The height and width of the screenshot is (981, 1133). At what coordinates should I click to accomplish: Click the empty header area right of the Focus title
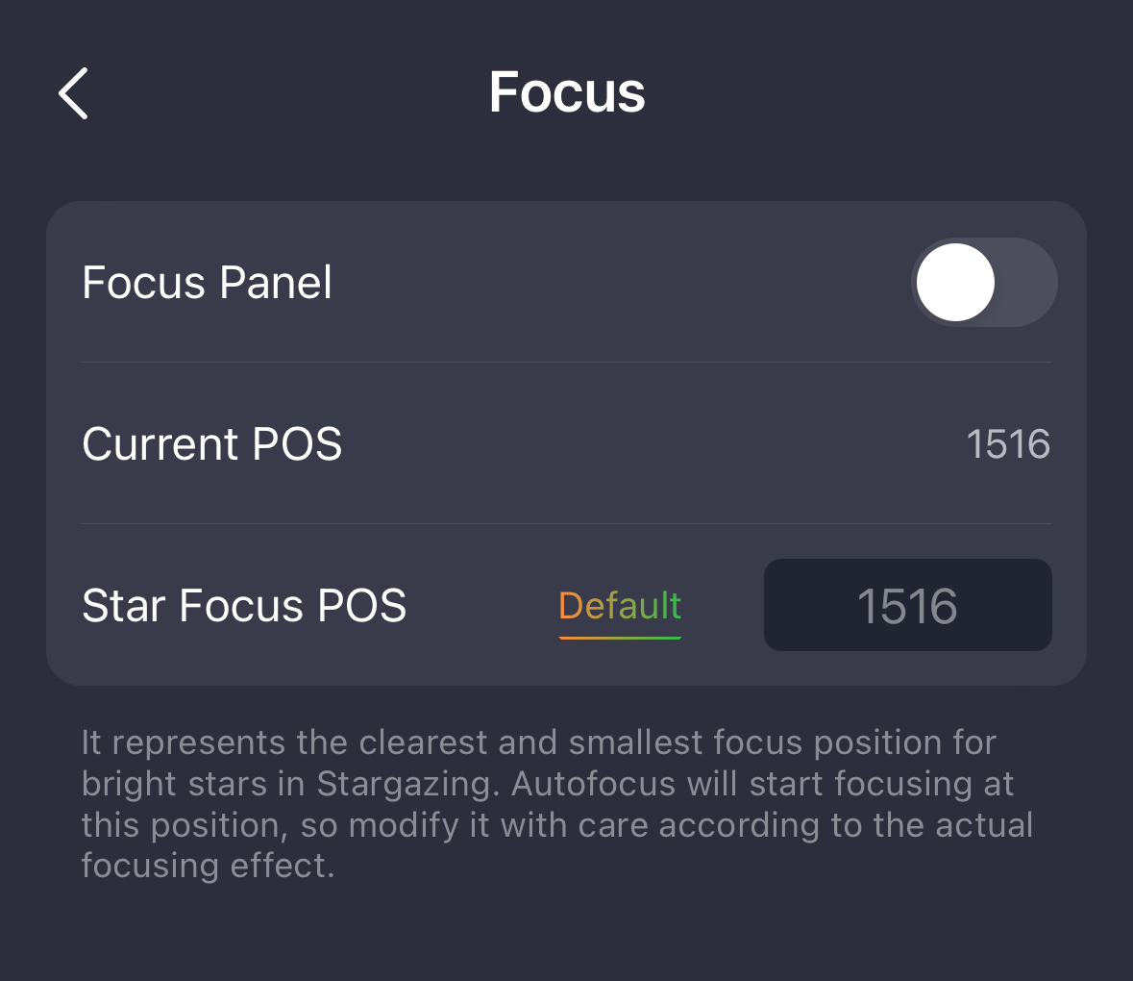(865, 93)
